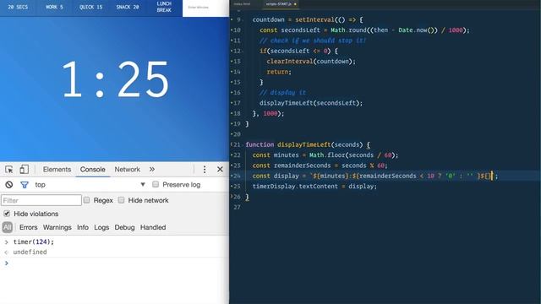Click the const minutes code line
This screenshot has width=541, height=304.
pyautogui.click(x=325, y=155)
